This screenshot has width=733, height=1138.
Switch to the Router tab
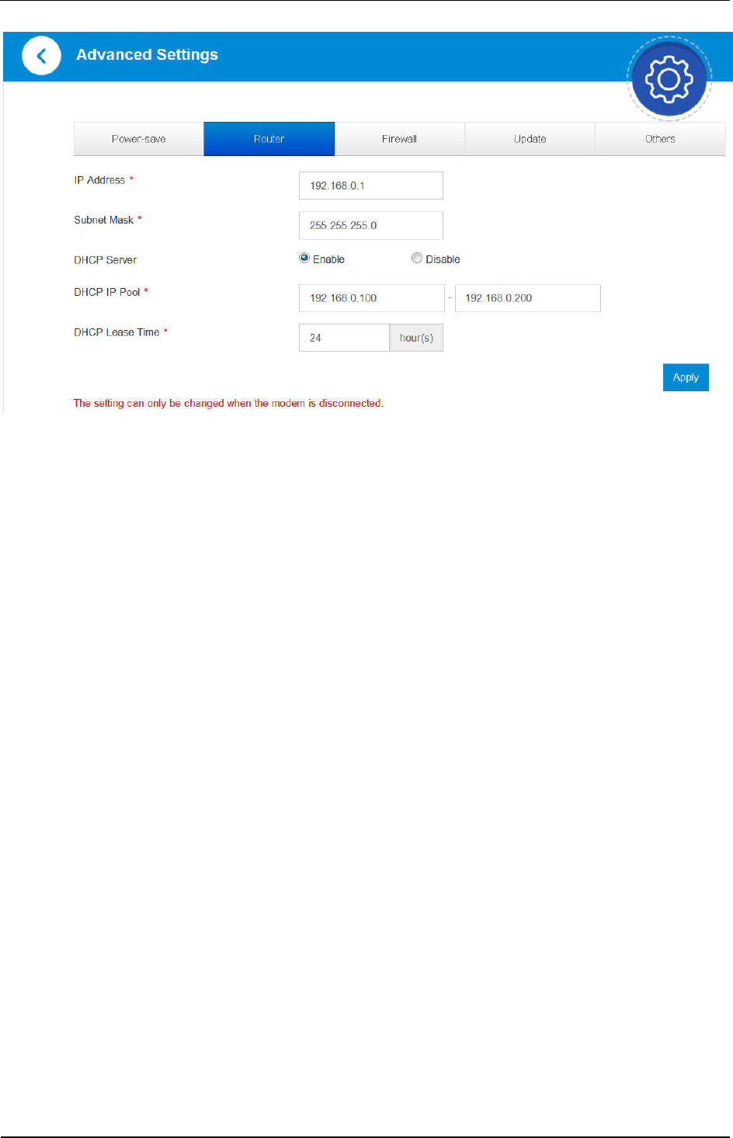[x=269, y=139]
